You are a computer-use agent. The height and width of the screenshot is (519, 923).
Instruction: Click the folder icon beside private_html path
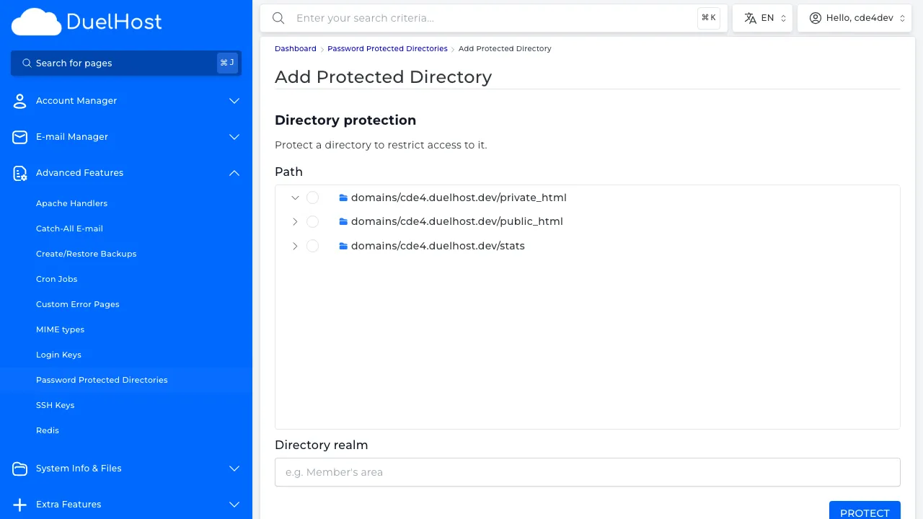pyautogui.click(x=343, y=198)
